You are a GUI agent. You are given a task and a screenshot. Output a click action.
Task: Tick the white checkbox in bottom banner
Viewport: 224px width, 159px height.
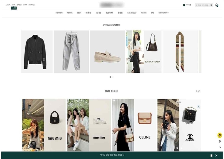click(x=211, y=155)
